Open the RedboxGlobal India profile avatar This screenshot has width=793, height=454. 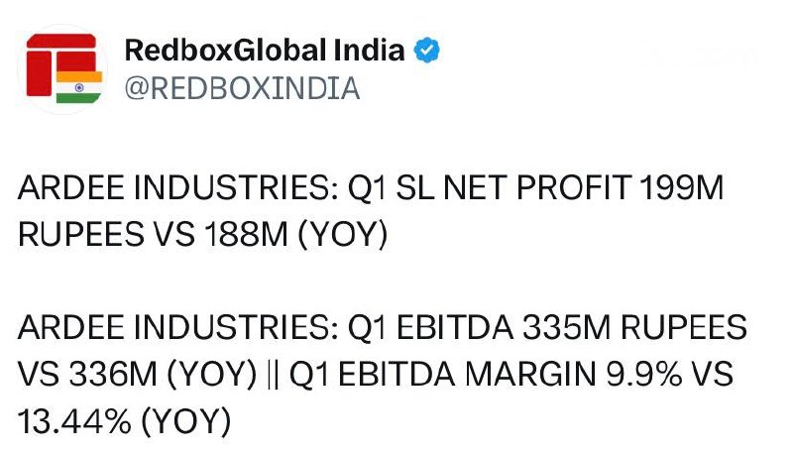tap(63, 68)
